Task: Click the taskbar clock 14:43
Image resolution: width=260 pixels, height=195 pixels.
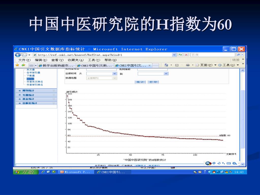Action: [239, 172]
